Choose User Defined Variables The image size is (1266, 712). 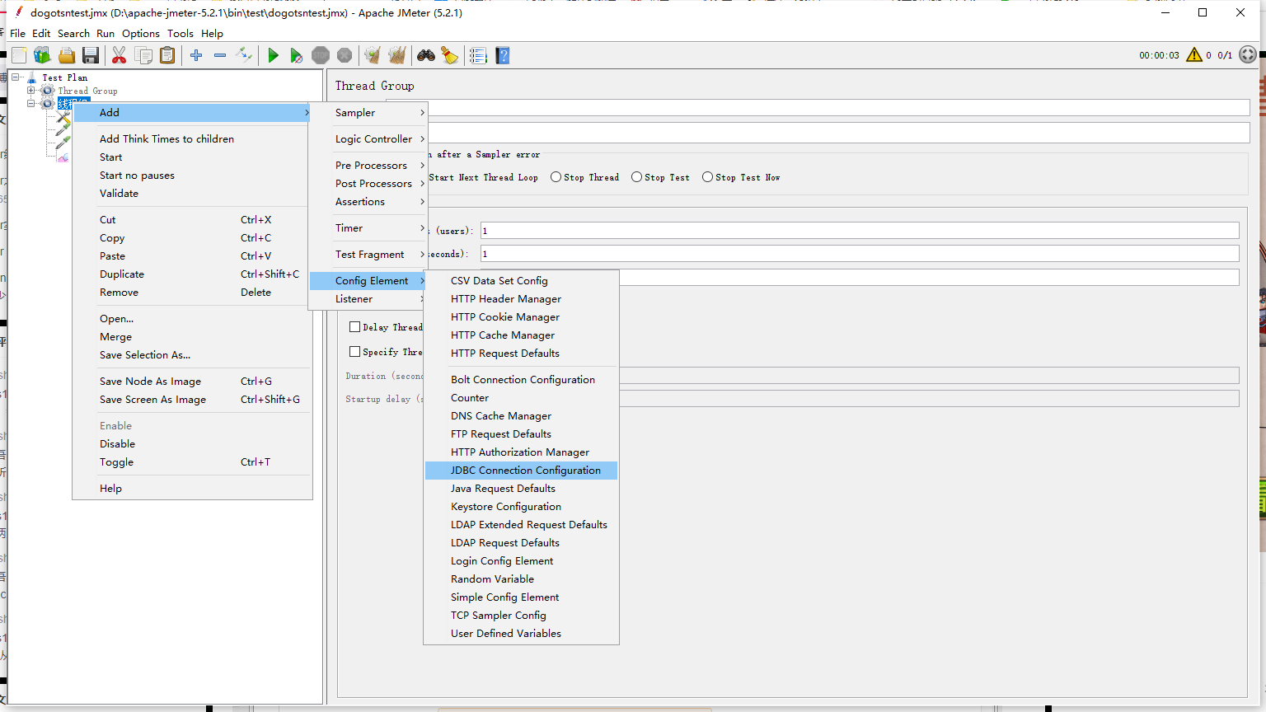(x=521, y=634)
